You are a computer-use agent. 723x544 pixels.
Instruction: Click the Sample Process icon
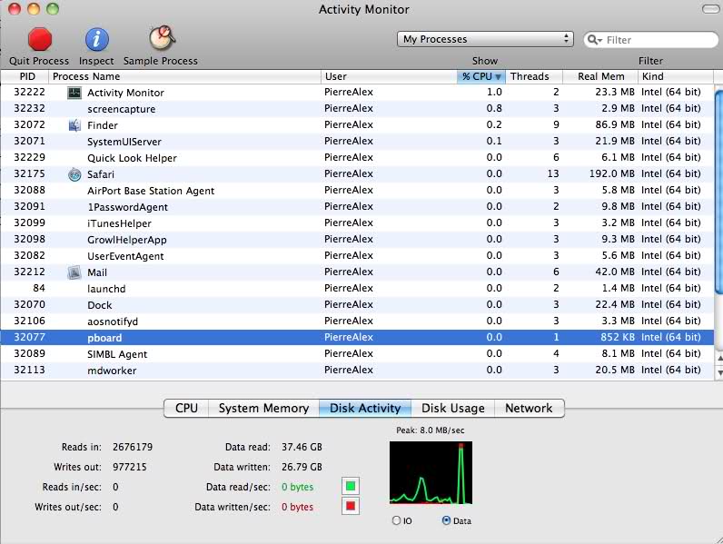point(162,38)
